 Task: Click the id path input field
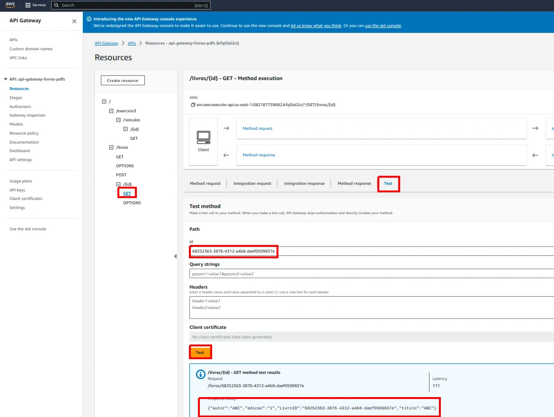pos(372,251)
